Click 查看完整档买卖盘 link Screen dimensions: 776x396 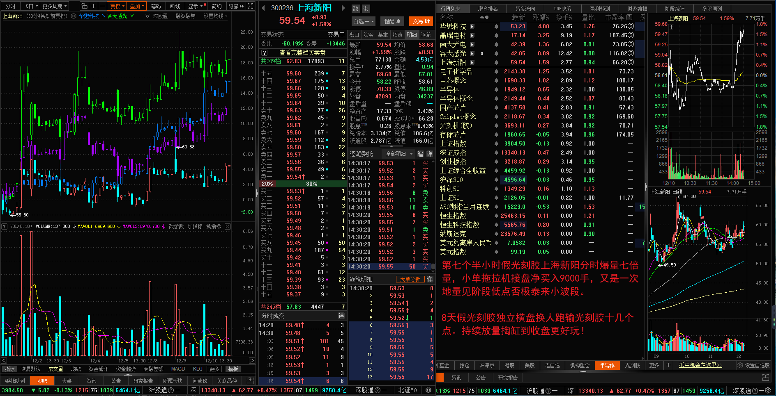click(302, 53)
